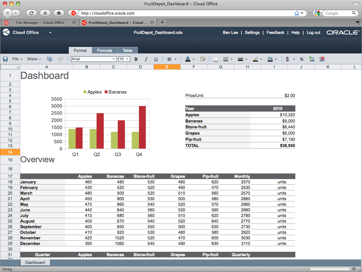Viewport: 362px width, 272px height.
Task: Click the browser home button
Action: [x=59, y=13]
